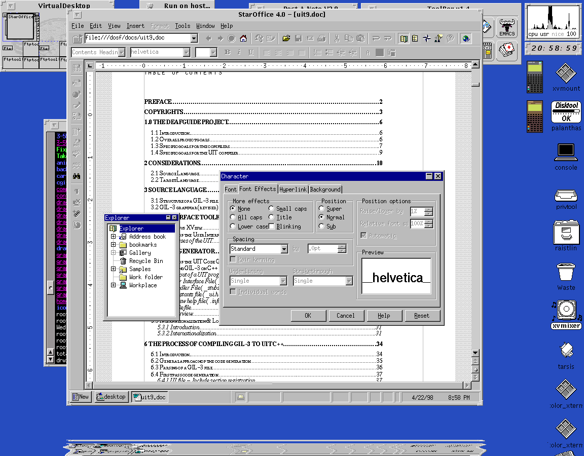Switch to the Hyperlink tab
This screenshot has width=584, height=456.
293,189
